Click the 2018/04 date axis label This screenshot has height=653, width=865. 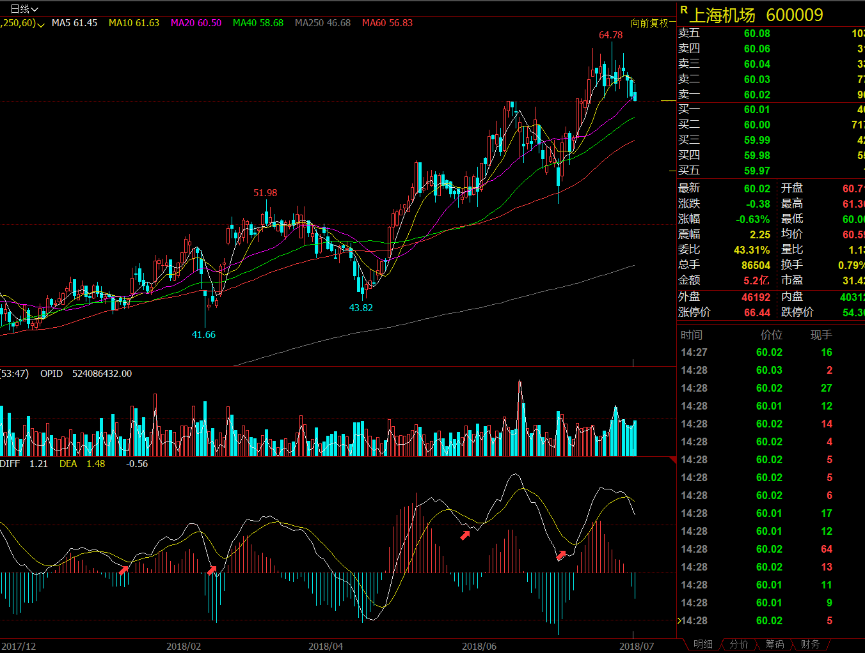coord(326,646)
